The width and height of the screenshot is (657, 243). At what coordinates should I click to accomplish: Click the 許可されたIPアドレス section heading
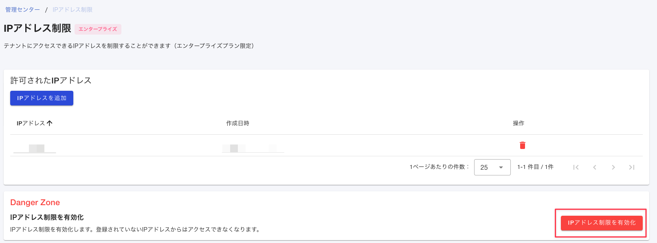[x=51, y=80]
